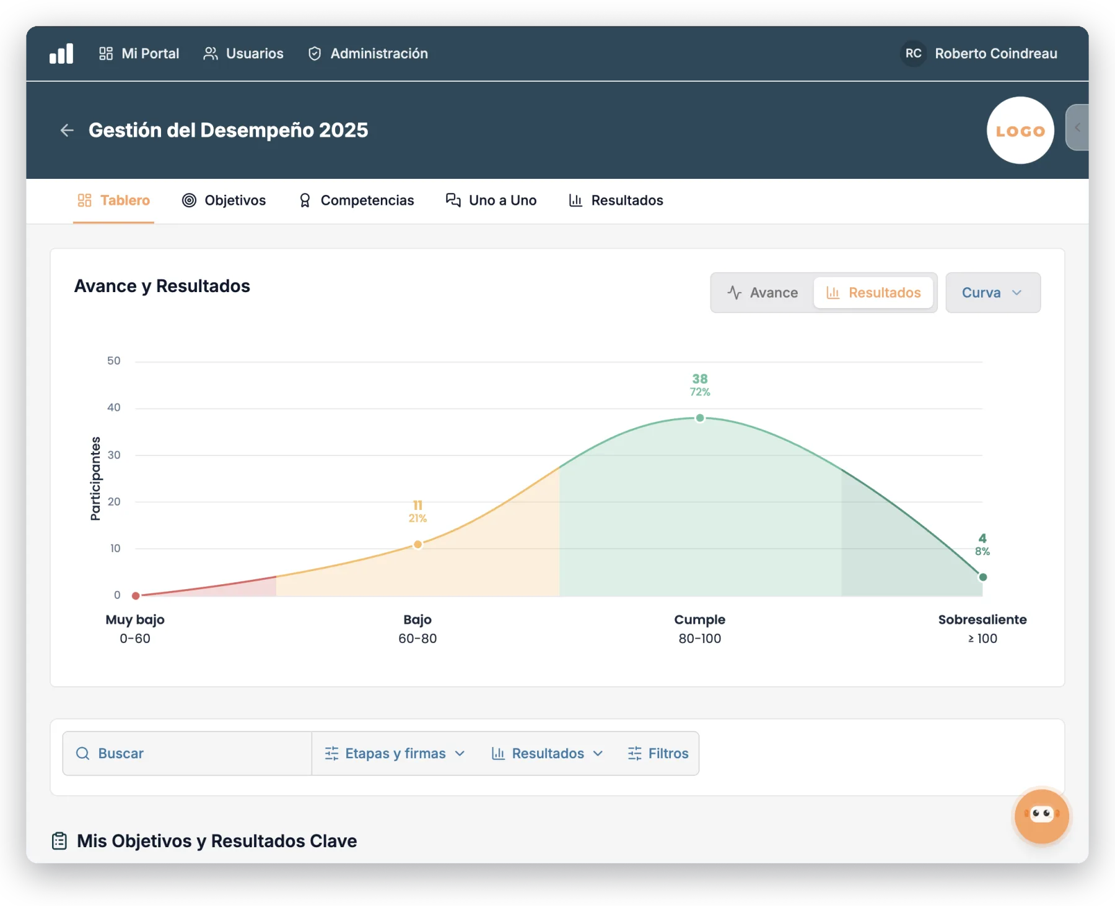Click the Mis Objetivos y Resultados Clave heading

click(x=217, y=841)
